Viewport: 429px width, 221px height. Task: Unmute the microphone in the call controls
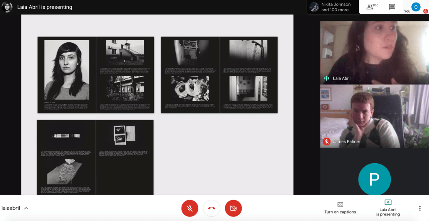click(x=190, y=208)
